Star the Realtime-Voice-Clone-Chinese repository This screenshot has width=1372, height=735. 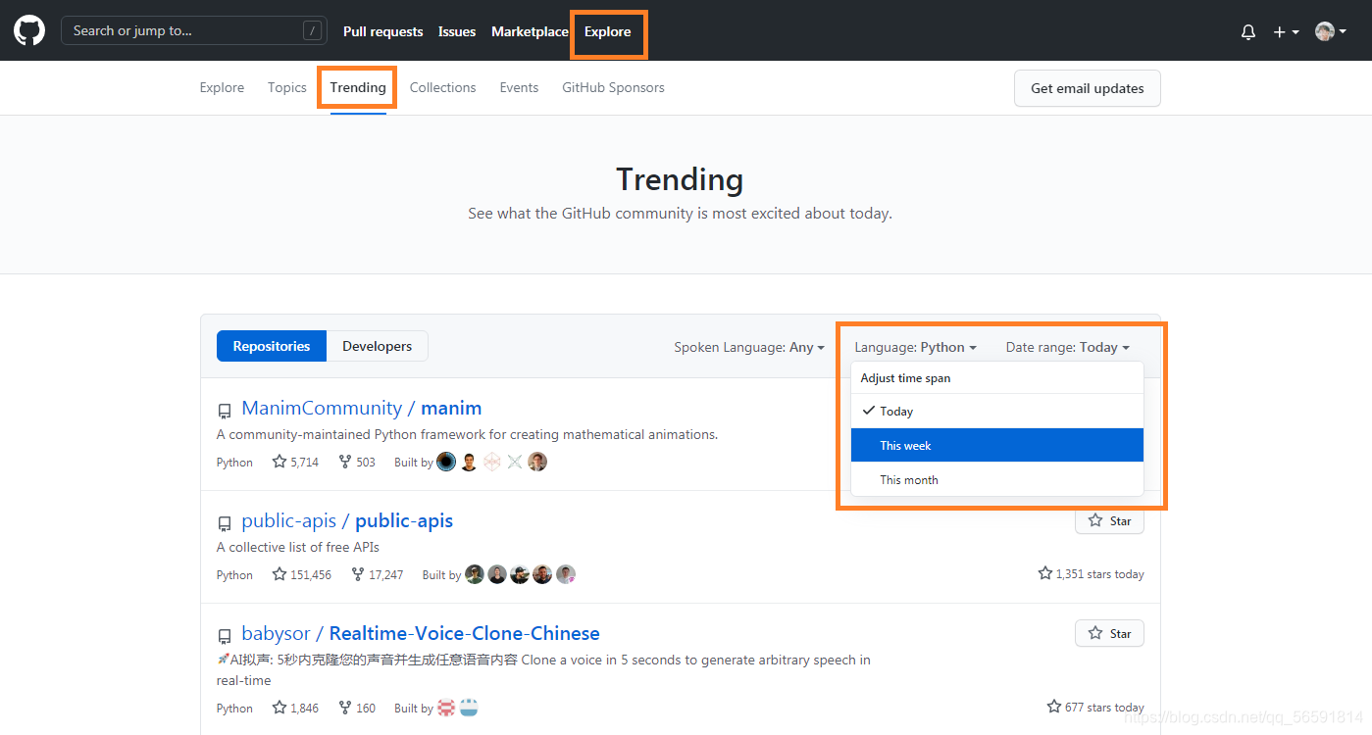click(1109, 633)
